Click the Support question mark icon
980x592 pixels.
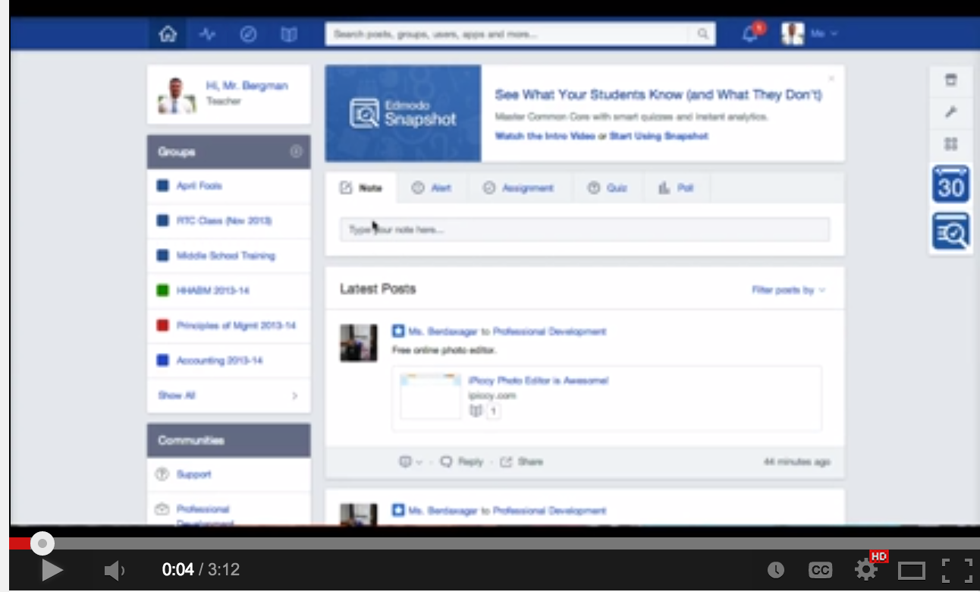coord(162,474)
